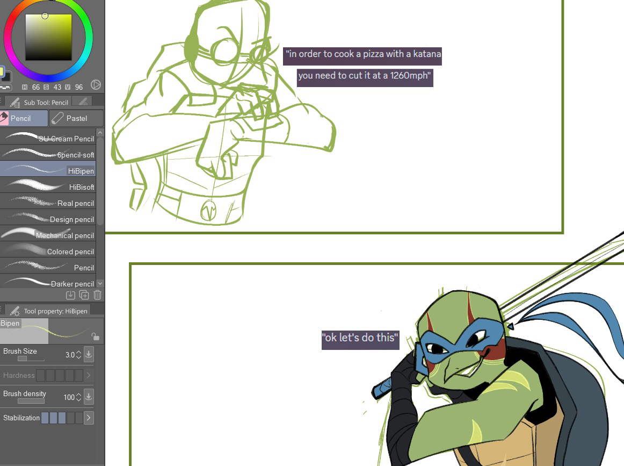Click the HiBipen stroke preview
Screen dimensions: 624x466
(x=52, y=331)
